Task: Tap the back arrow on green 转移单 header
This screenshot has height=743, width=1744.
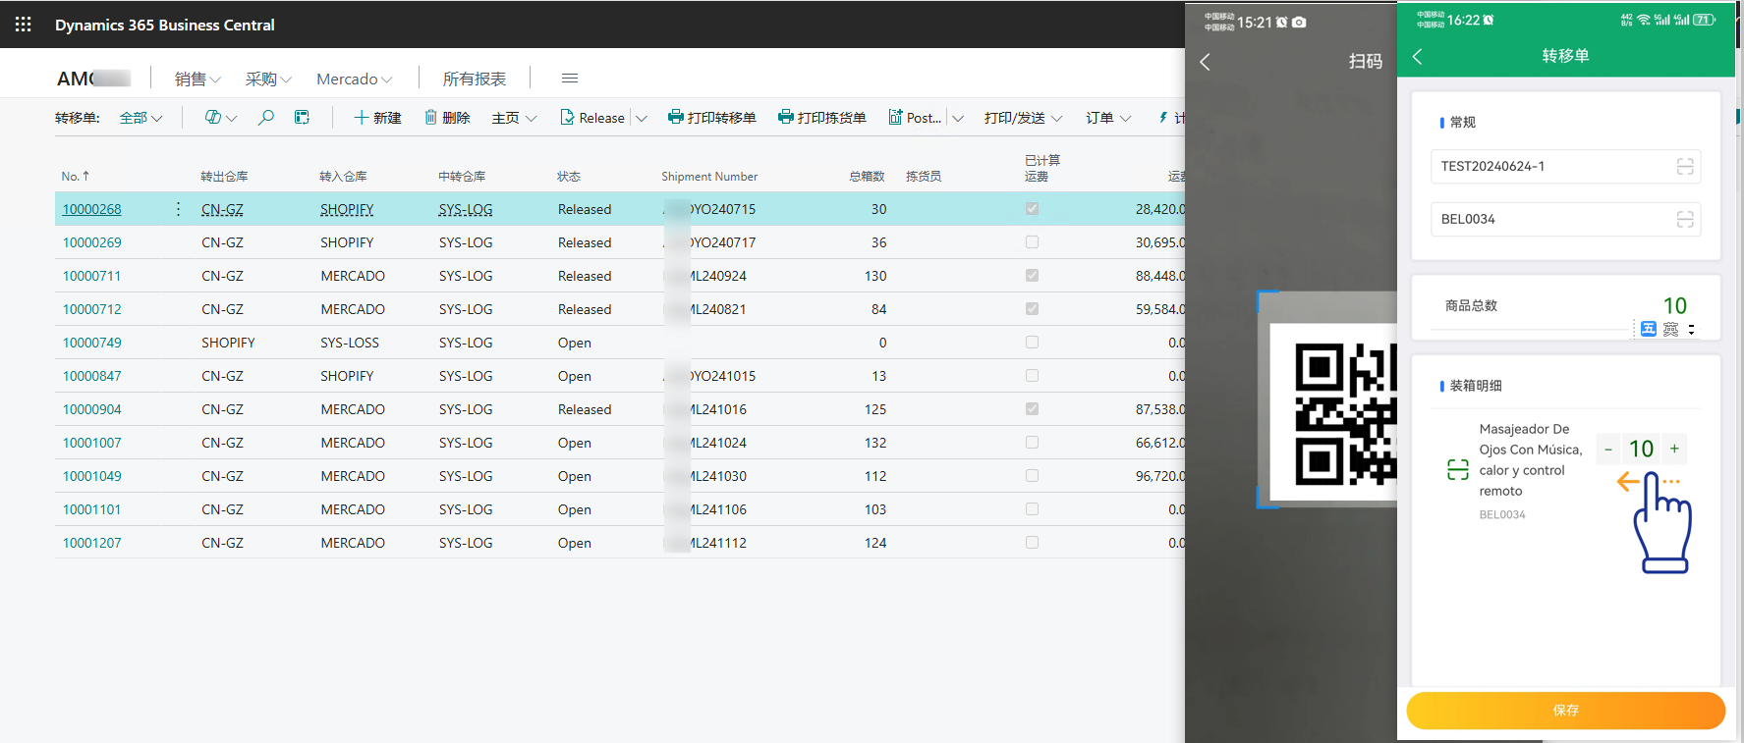Action: (1417, 57)
